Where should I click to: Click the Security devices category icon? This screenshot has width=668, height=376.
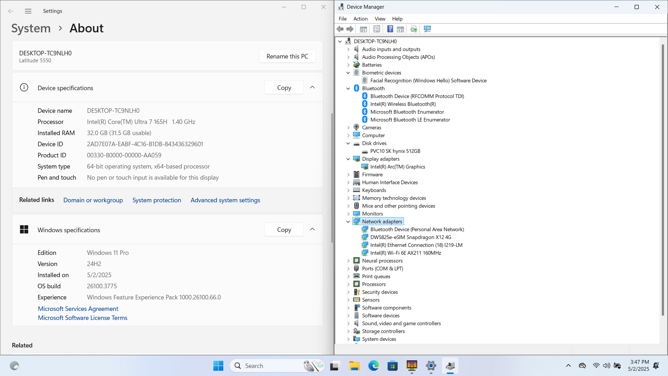[356, 292]
